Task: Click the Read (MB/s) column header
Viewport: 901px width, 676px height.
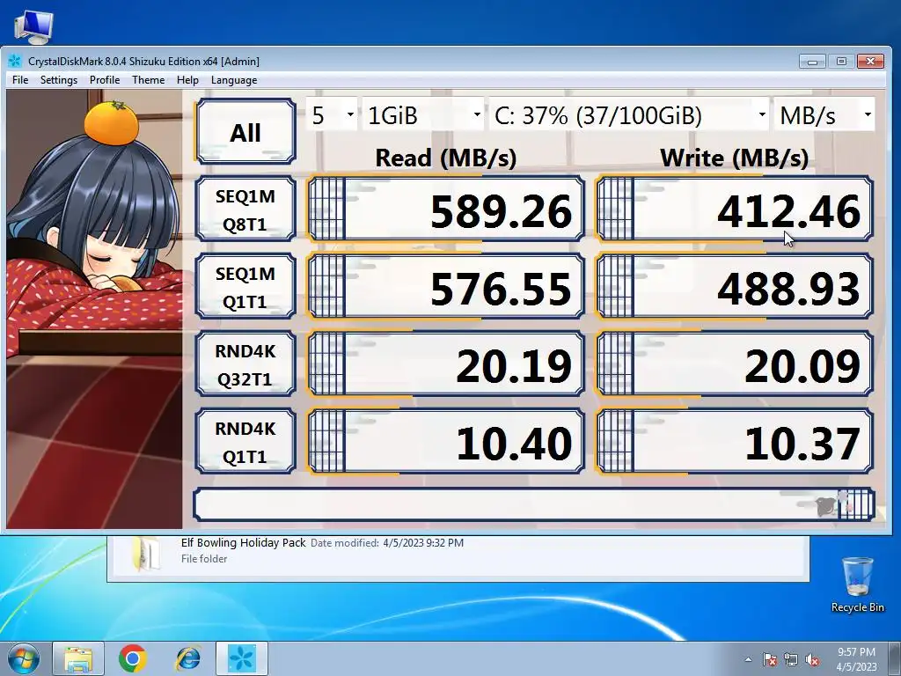Action: point(446,158)
